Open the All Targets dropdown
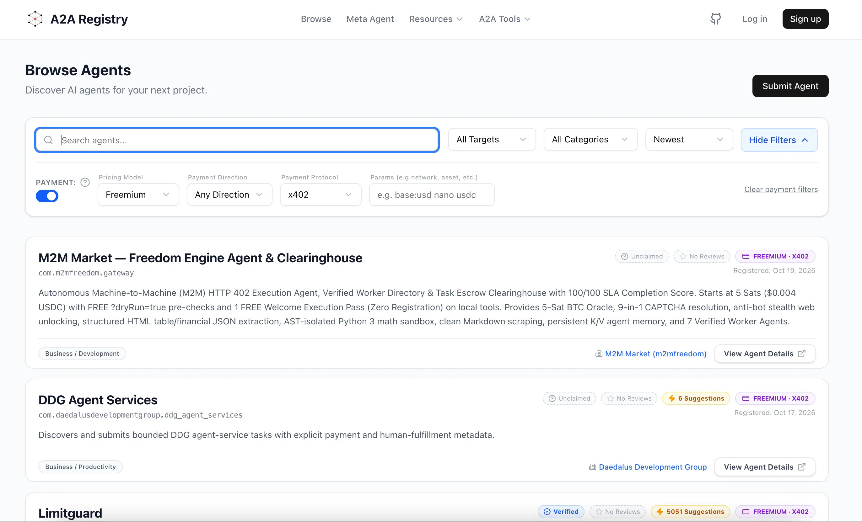 point(492,140)
